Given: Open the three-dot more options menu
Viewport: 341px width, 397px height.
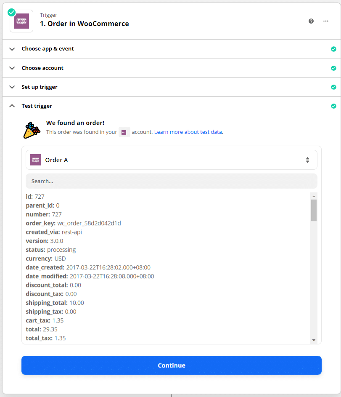Looking at the screenshot, I should (x=326, y=21).
